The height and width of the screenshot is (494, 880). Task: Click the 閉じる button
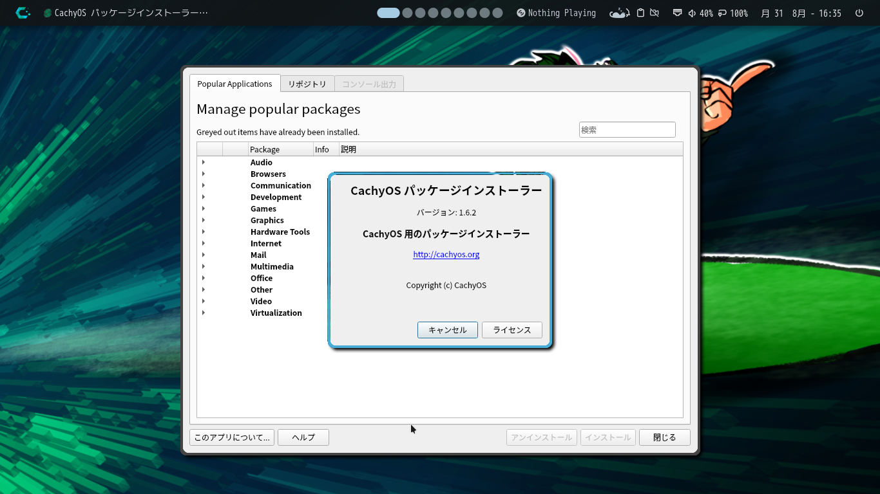tap(665, 437)
